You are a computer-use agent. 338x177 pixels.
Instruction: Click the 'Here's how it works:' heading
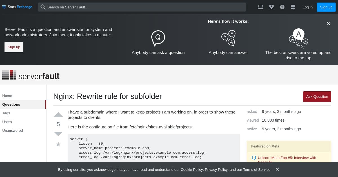coord(228,21)
